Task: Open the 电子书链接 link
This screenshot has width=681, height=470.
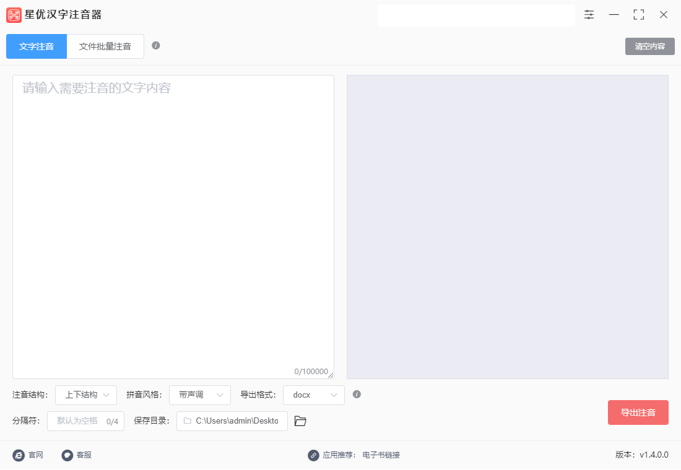Action: [381, 455]
